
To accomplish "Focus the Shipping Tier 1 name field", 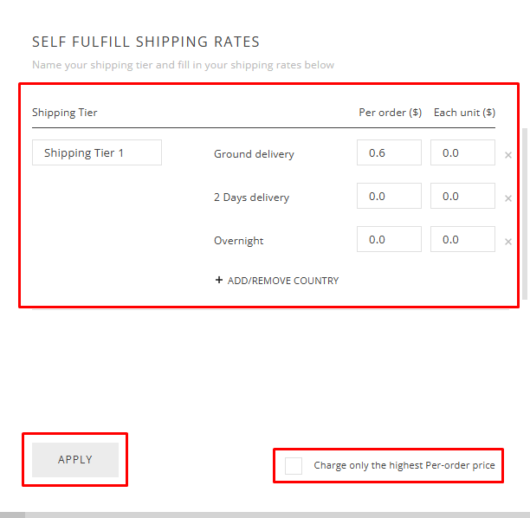I will coord(97,152).
